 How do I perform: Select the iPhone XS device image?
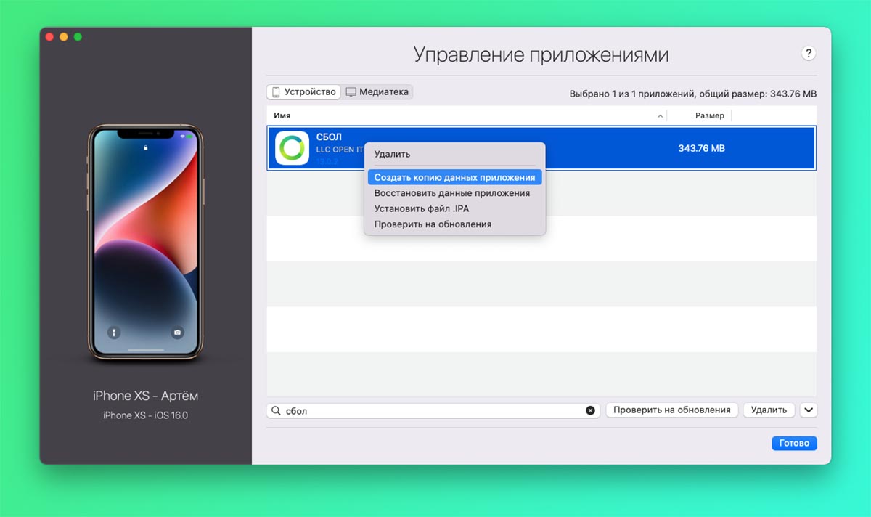pos(145,243)
